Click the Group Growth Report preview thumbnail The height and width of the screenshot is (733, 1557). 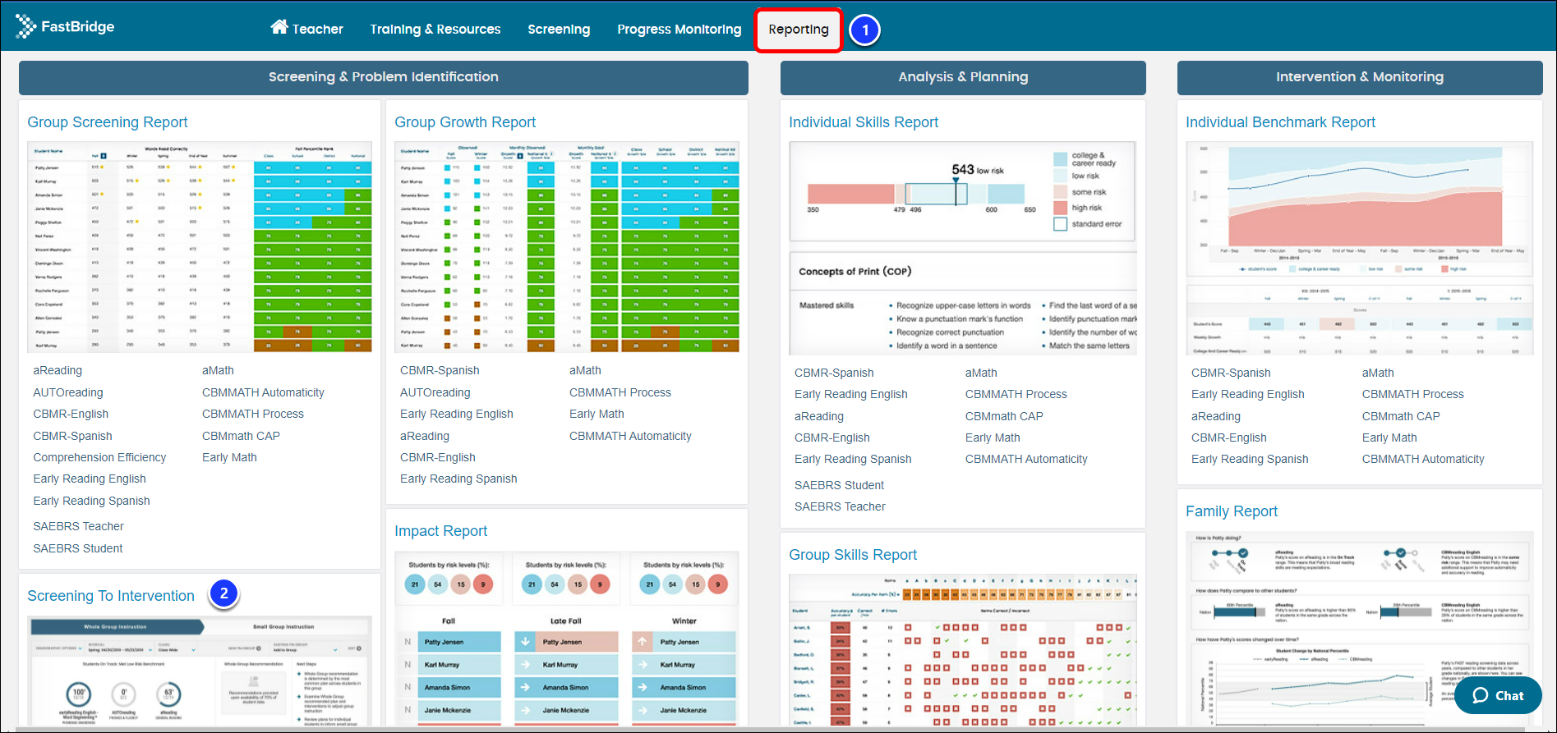[x=567, y=246]
